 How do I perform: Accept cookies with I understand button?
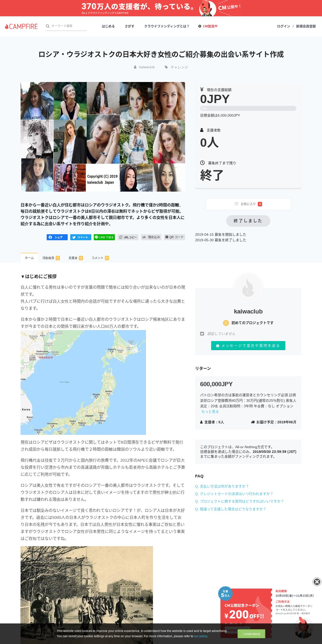pyautogui.click(x=252, y=634)
